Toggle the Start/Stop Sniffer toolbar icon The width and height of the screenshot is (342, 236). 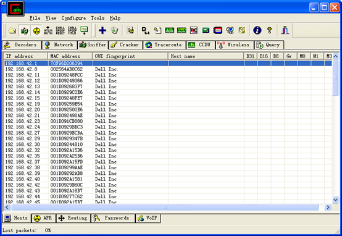pos(24,30)
